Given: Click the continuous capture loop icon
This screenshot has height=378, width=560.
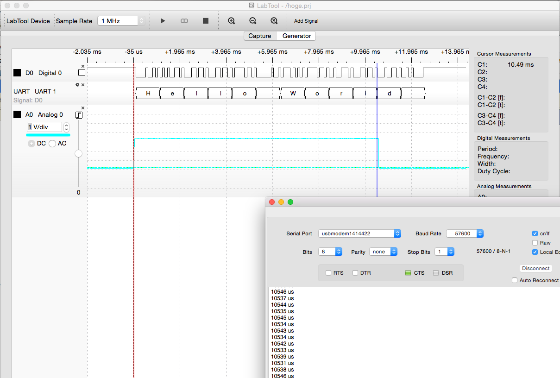Looking at the screenshot, I should [184, 21].
